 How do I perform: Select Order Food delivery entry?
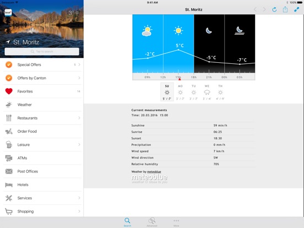coord(42,132)
